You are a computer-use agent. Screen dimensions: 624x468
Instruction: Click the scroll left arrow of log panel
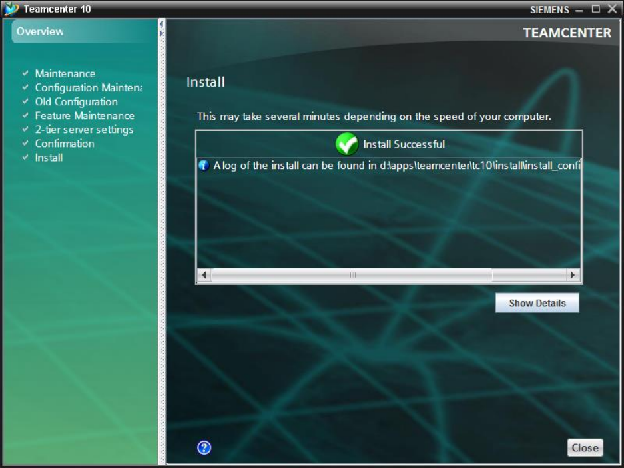[204, 274]
